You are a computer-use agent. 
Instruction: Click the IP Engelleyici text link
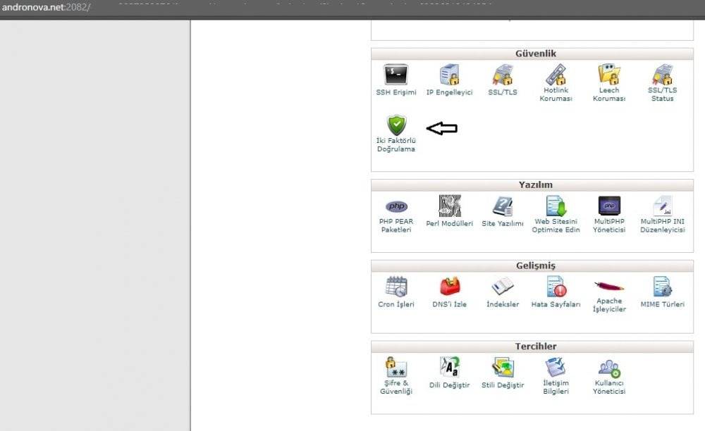(x=449, y=92)
